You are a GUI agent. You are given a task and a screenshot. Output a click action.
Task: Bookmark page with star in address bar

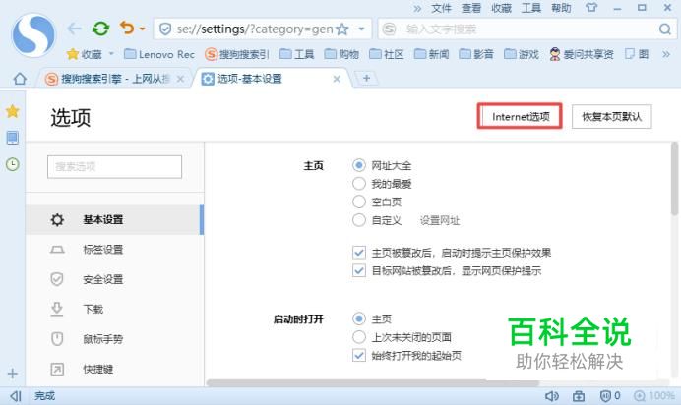(342, 29)
